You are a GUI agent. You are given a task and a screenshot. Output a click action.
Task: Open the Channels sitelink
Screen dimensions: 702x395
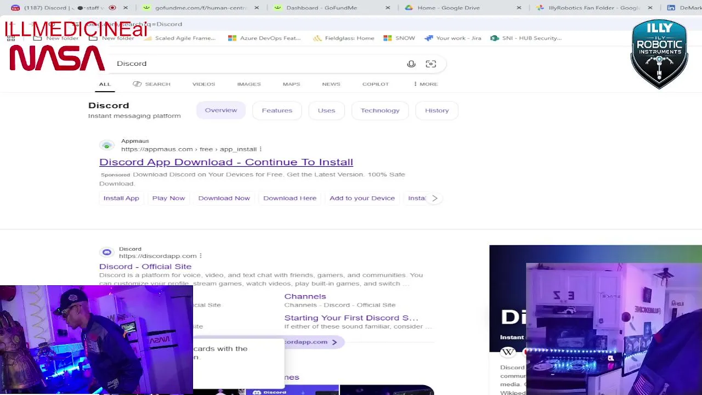coord(305,296)
